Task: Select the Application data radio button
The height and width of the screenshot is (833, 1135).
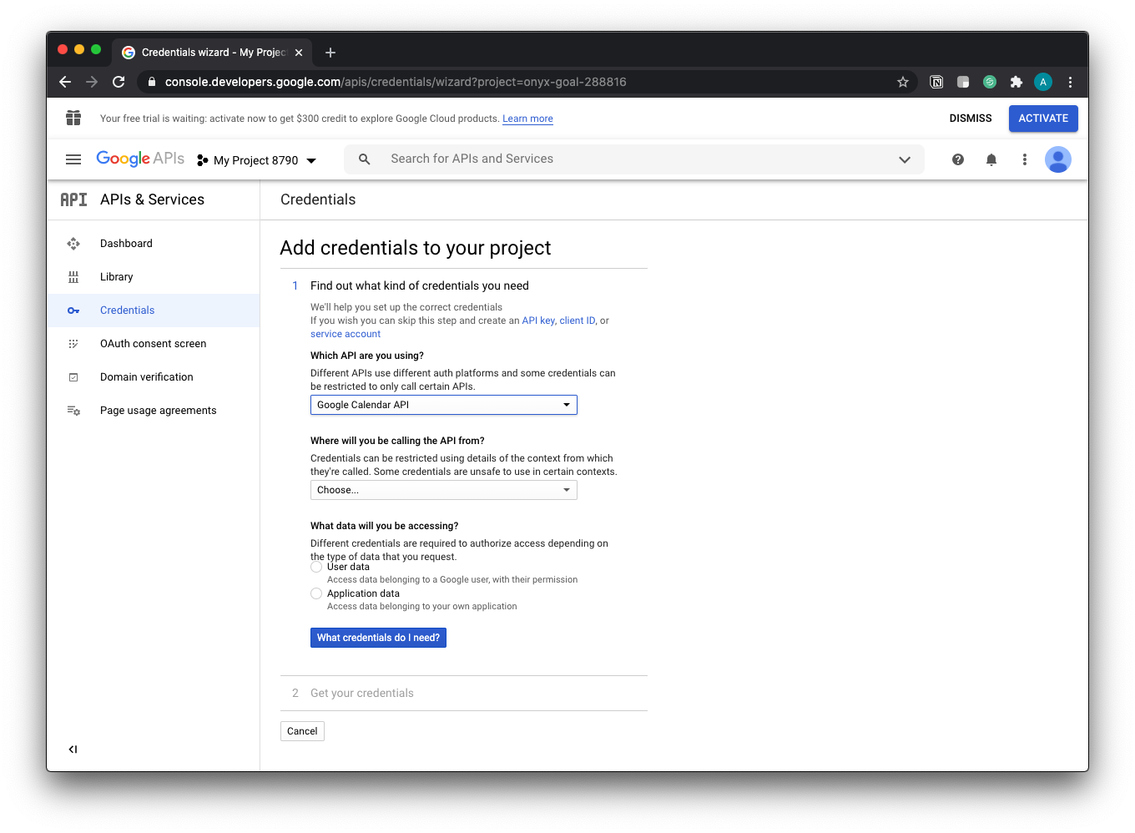Action: (x=316, y=593)
